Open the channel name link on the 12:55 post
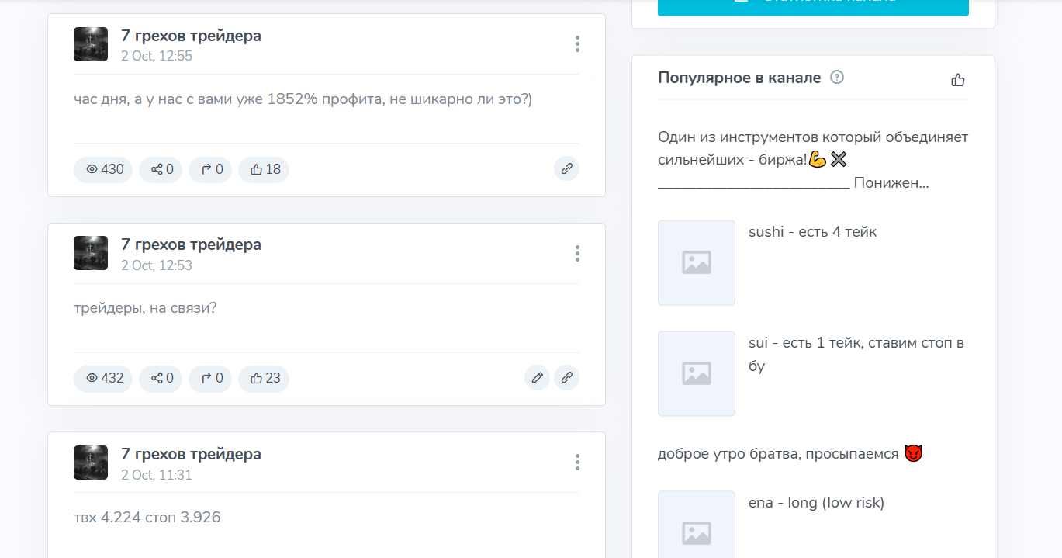 [x=191, y=36]
